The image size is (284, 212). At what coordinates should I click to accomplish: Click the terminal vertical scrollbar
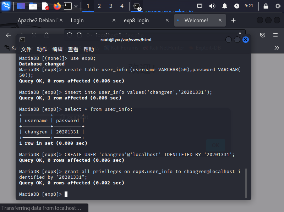coord(246,183)
